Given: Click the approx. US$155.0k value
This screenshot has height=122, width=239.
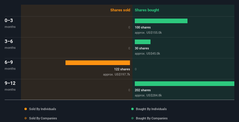Looking at the screenshot, I should (x=148, y=33).
